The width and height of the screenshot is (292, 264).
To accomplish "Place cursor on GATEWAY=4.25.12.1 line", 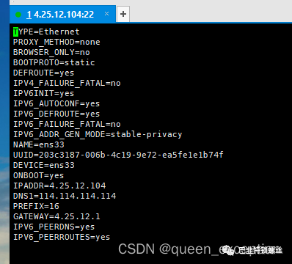I will 56,216.
